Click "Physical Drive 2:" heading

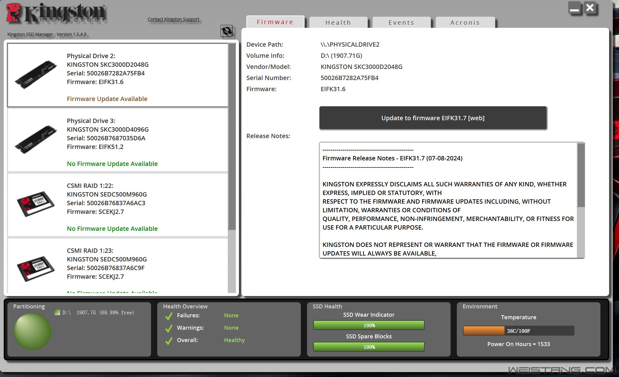[x=91, y=56]
